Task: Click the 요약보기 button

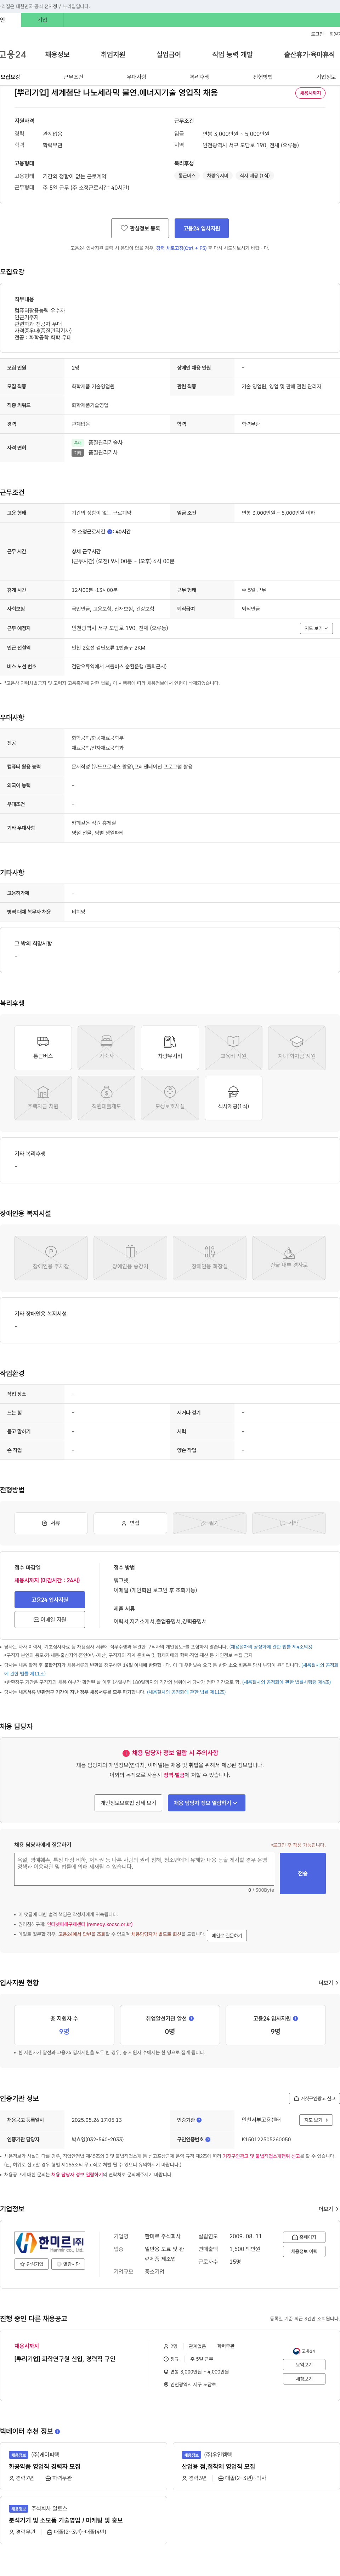Action: click(304, 2365)
